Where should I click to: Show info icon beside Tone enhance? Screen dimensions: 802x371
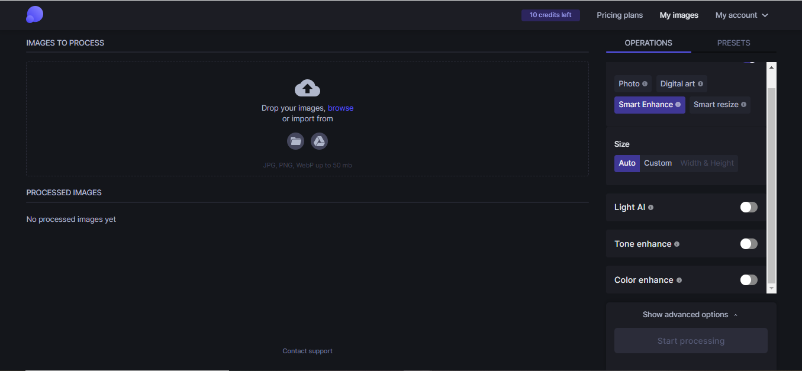pos(677,244)
